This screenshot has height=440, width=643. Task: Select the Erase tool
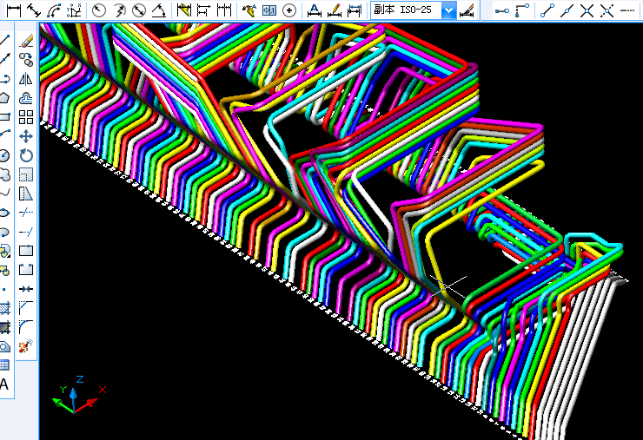point(26,41)
